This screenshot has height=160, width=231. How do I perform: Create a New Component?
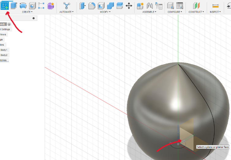tap(140, 6)
